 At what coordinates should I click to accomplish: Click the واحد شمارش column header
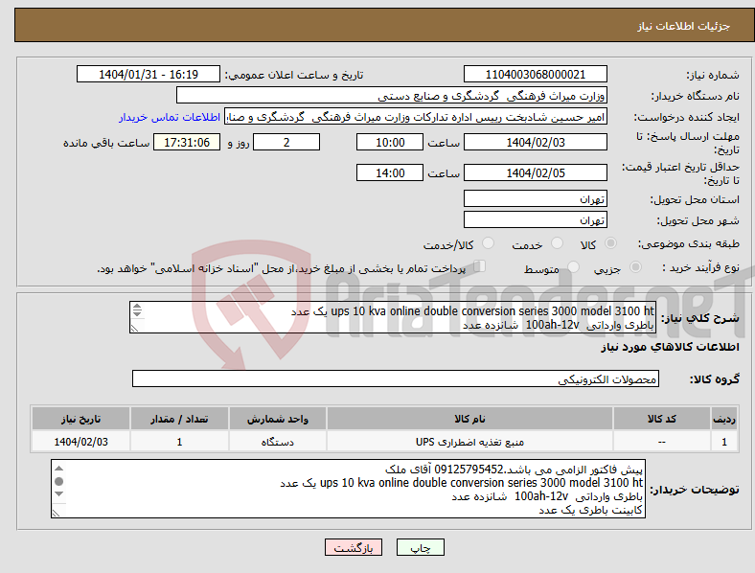(x=277, y=419)
